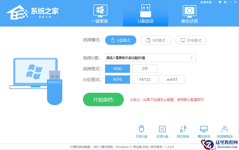This screenshot has height=150, width=239.
Task: Select the FAT32 partition format
Action: tap(145, 79)
